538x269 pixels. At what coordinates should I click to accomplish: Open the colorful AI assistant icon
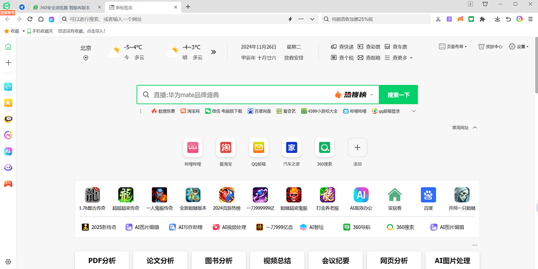click(519, 19)
